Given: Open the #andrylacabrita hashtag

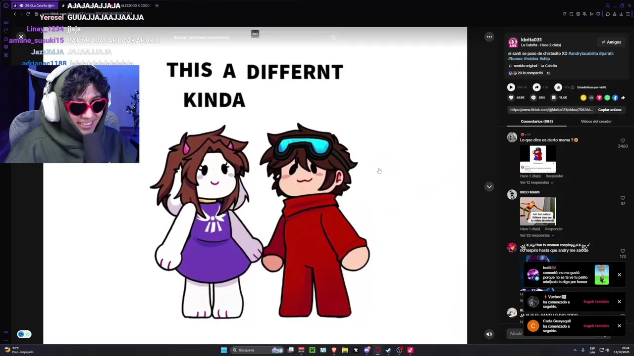Looking at the screenshot, I should 583,53.
